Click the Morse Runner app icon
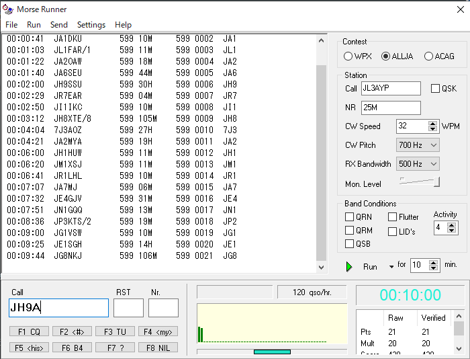 (8, 9)
